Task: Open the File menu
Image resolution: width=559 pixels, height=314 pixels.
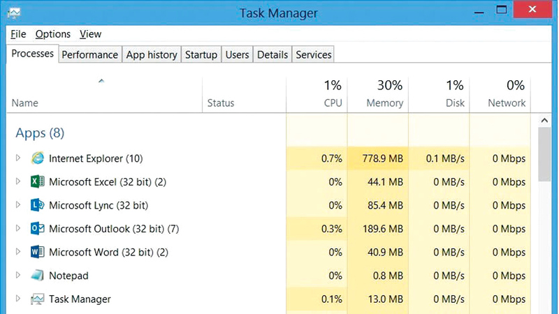Action: (18, 33)
